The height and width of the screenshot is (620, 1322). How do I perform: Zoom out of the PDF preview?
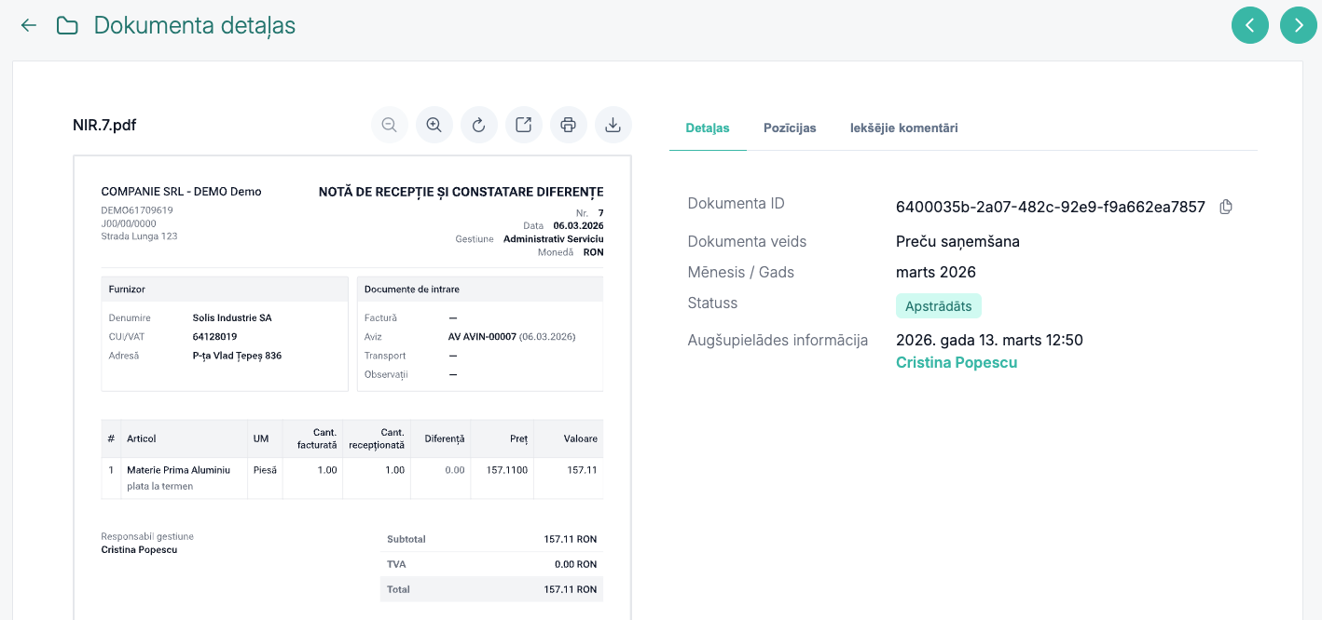coord(390,125)
